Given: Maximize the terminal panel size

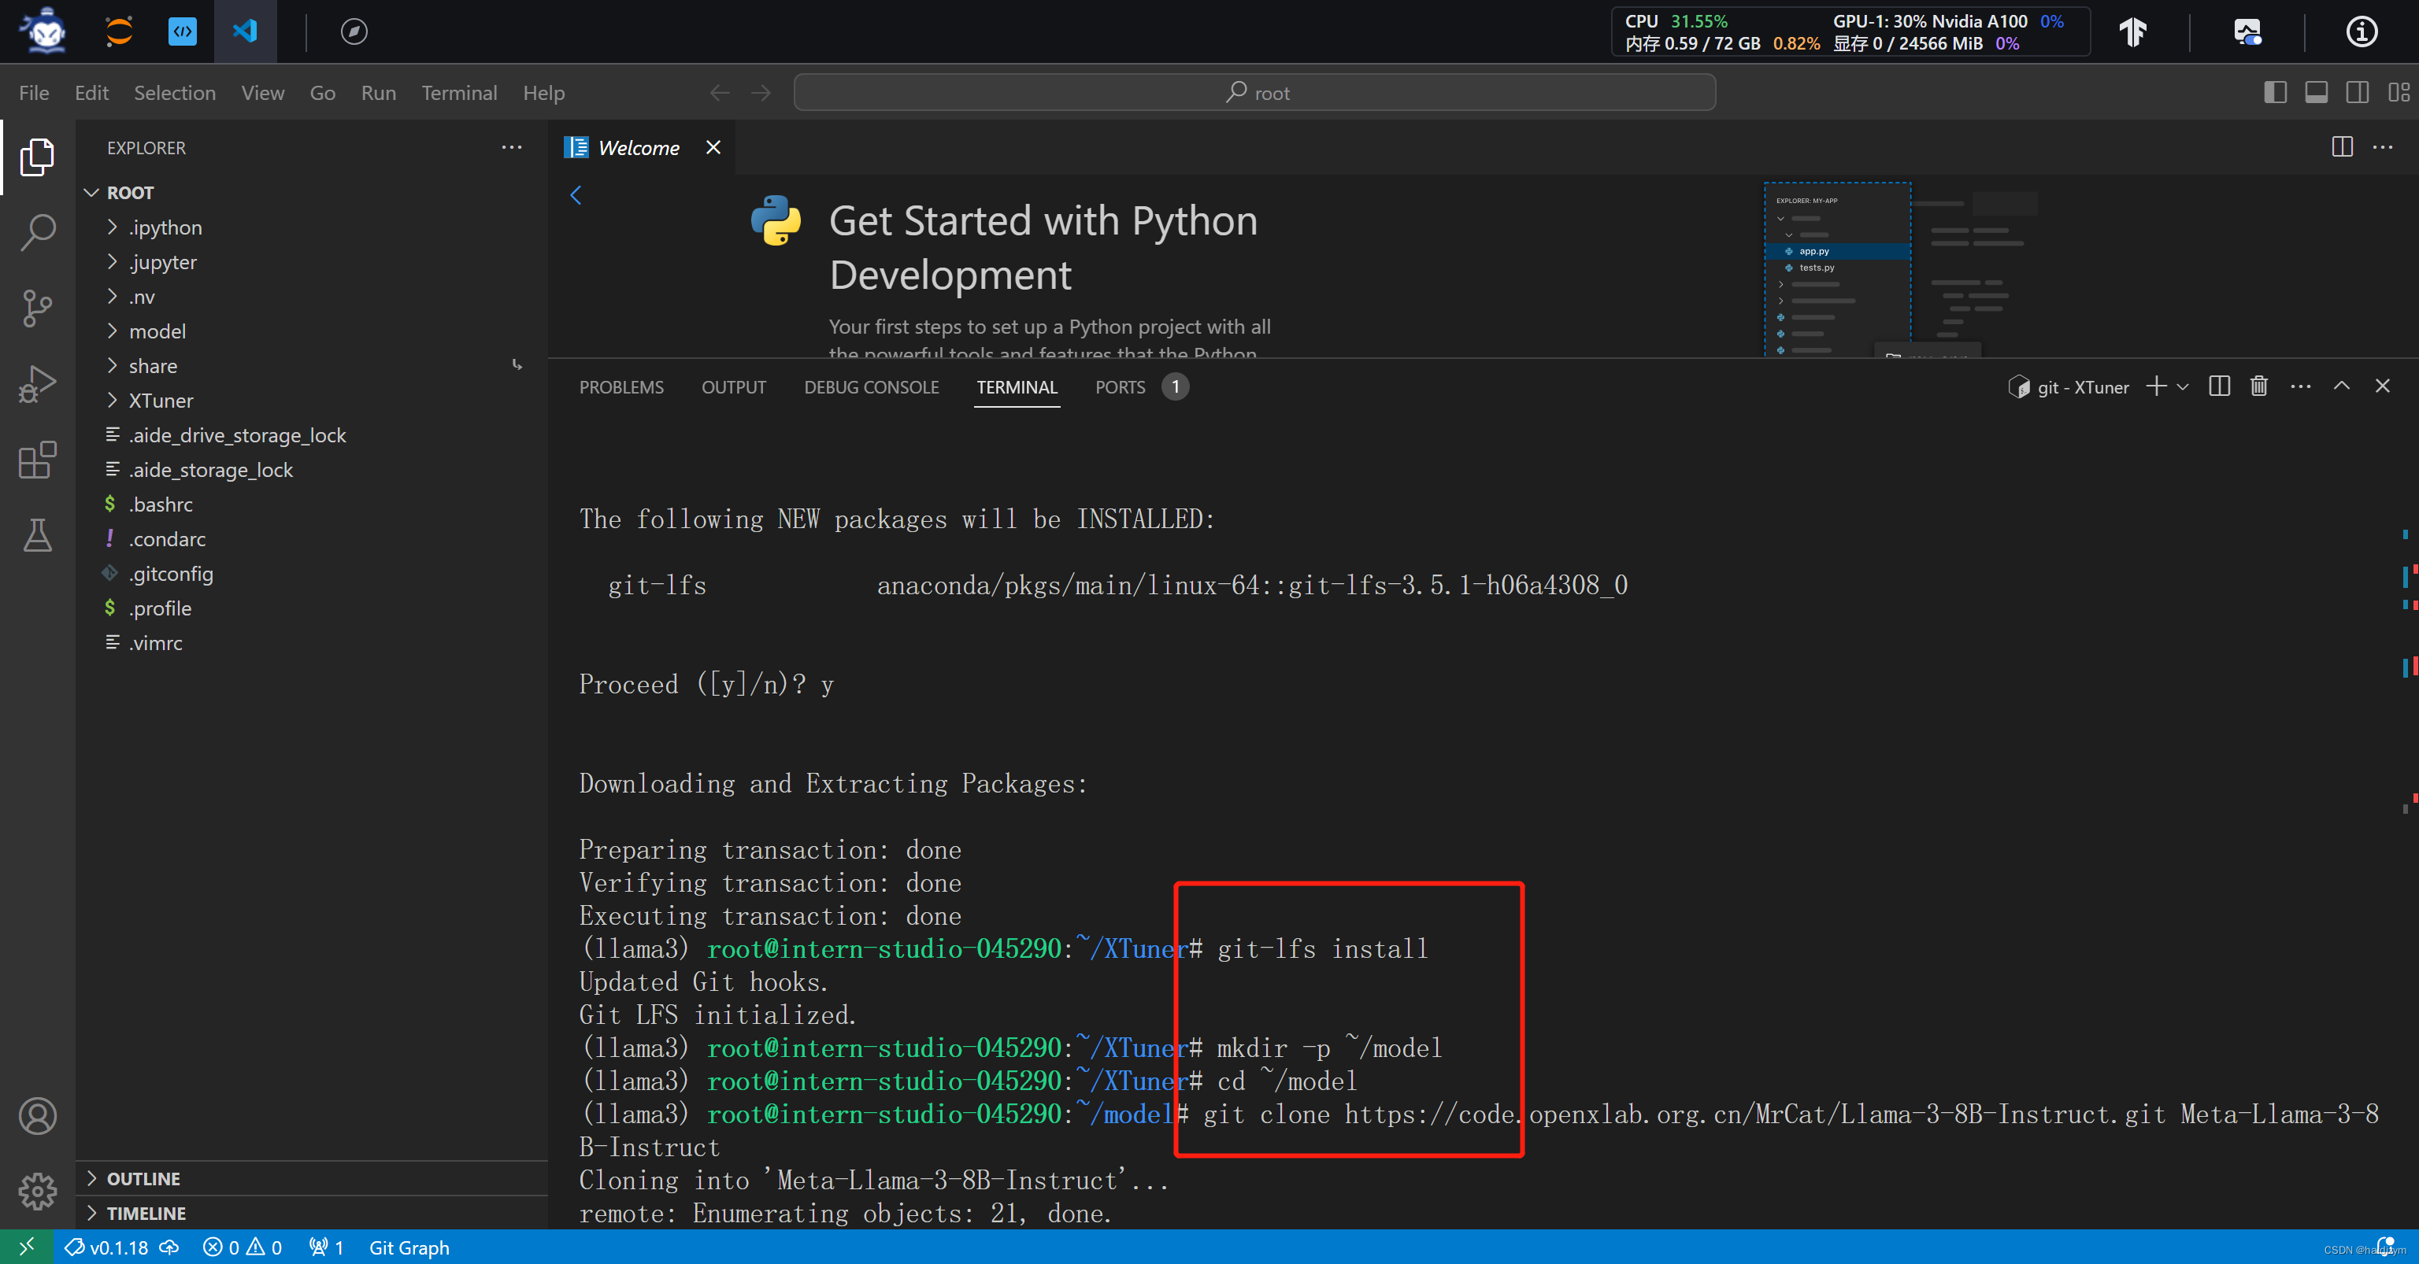Looking at the screenshot, I should (2342, 386).
